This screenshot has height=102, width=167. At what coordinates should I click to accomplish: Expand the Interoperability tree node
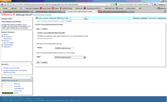click(2, 44)
